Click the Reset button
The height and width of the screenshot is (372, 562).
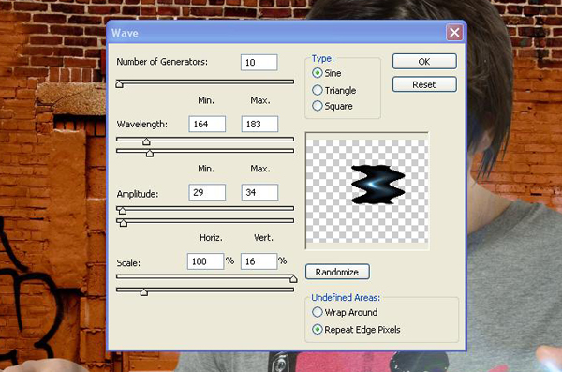click(424, 84)
